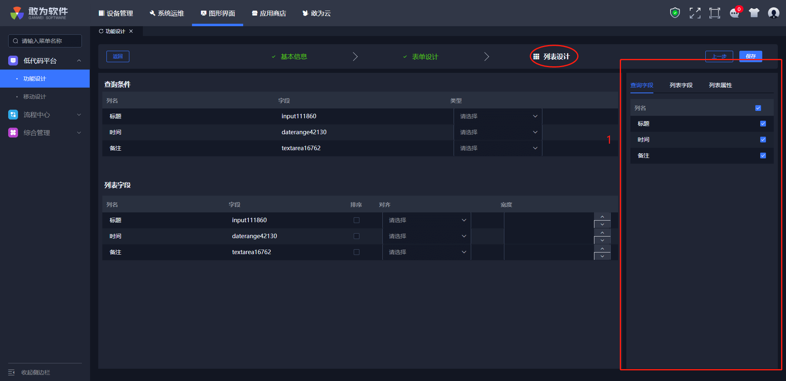This screenshot has height=381, width=786.
Task: Enter fullscreen with the expand arrows icon
Action: point(695,13)
